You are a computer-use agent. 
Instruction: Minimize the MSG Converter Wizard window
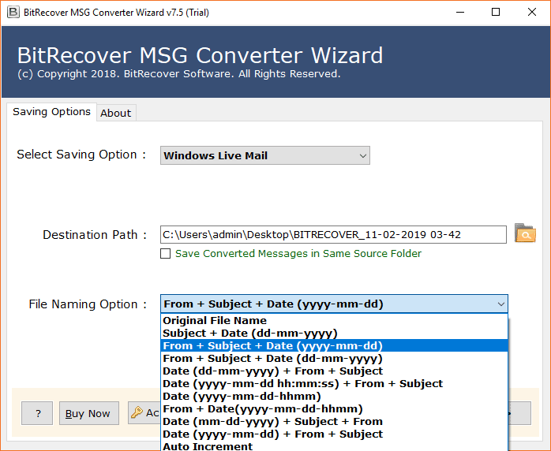460,13
